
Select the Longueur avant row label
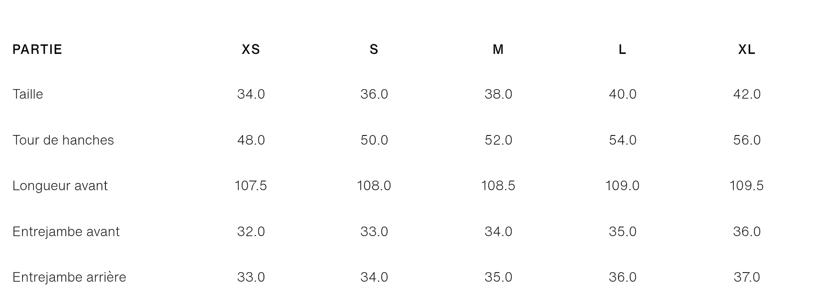pyautogui.click(x=60, y=186)
